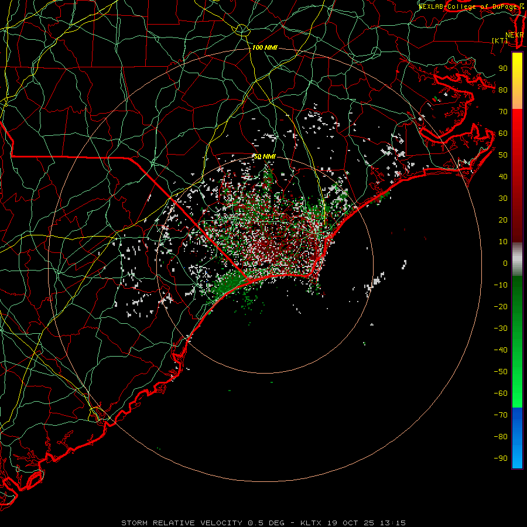Click the gray zero-velocity segment of the color bar
Viewport: 527px width, 527px height.
tap(517, 259)
